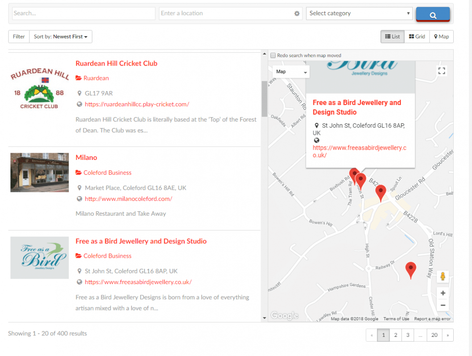Open Ruardean category link

(96, 78)
